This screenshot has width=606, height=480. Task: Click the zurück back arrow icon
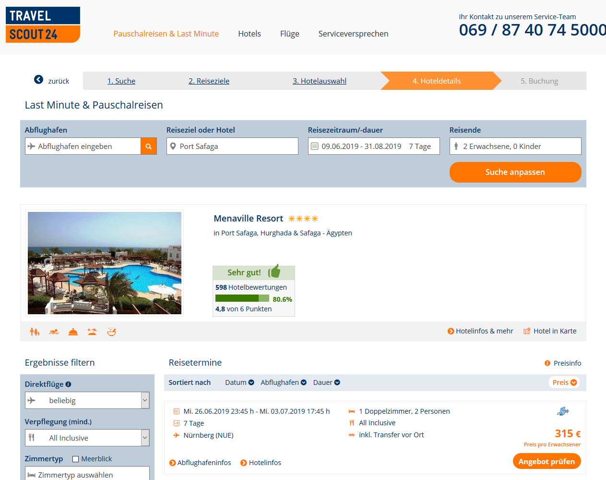(x=38, y=80)
